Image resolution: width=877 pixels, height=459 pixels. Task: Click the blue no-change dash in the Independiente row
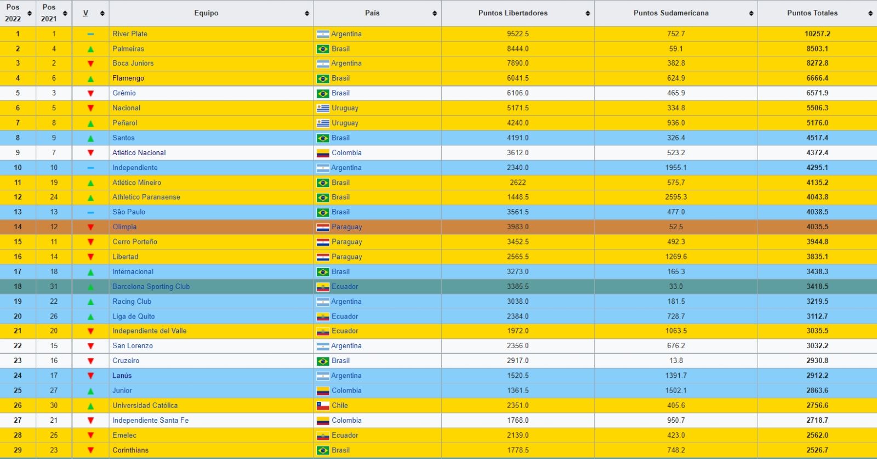[x=90, y=168]
